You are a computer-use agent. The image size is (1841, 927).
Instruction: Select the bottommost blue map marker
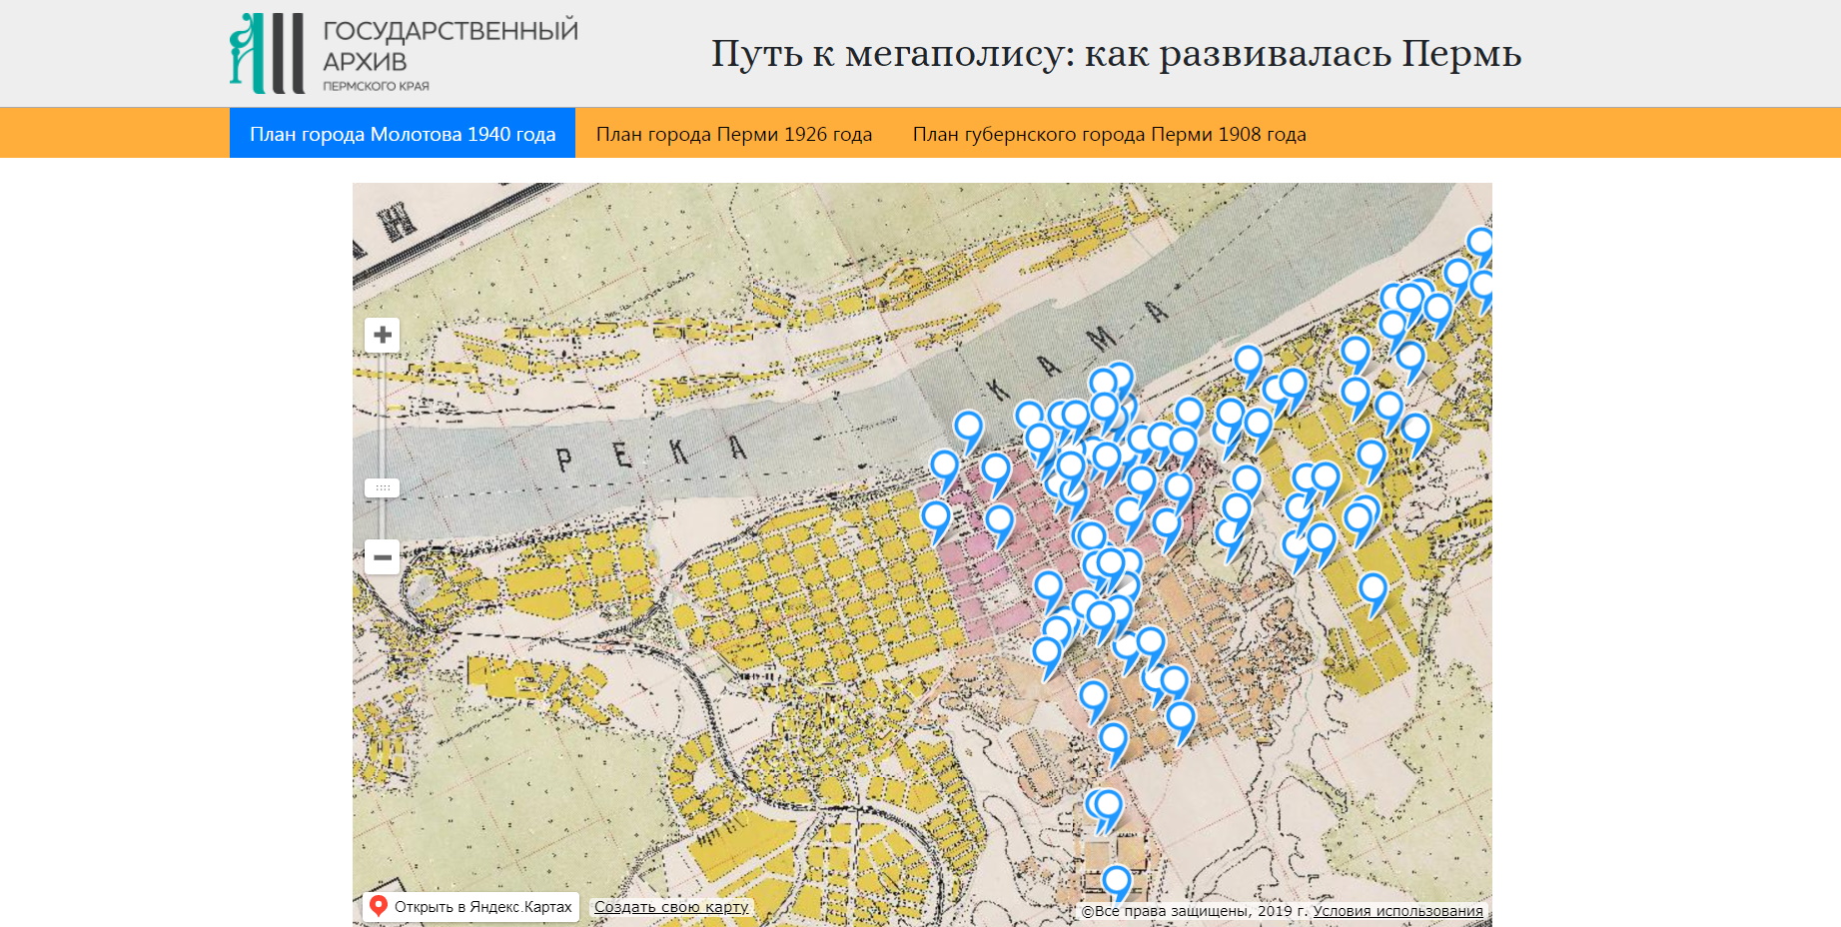[x=1117, y=881]
